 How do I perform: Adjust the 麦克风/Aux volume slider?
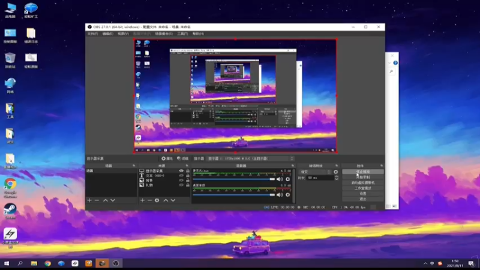pyautogui.click(x=234, y=179)
